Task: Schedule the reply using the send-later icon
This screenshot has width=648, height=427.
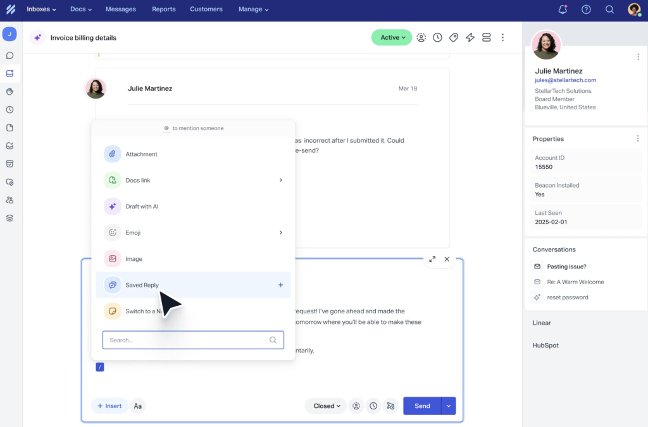Action: click(390, 406)
